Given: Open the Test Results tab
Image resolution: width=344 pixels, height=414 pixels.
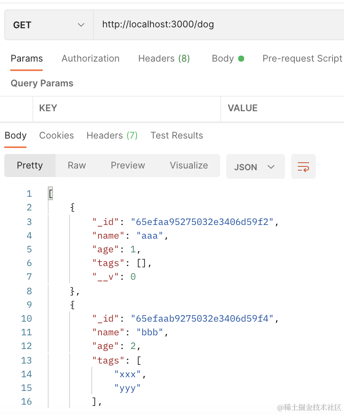Looking at the screenshot, I should pyautogui.click(x=177, y=136).
